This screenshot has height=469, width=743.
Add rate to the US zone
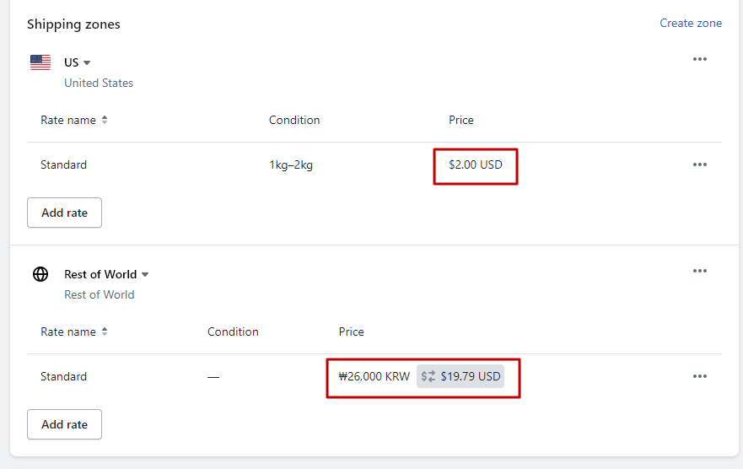click(x=64, y=213)
